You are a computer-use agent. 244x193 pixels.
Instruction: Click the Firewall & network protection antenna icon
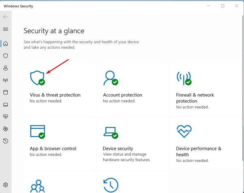[183, 77]
